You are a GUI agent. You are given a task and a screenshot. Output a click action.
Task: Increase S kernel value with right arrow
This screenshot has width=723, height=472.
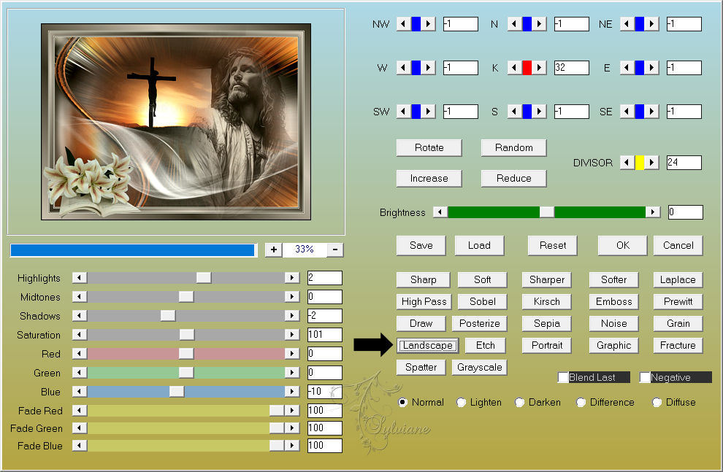[540, 112]
